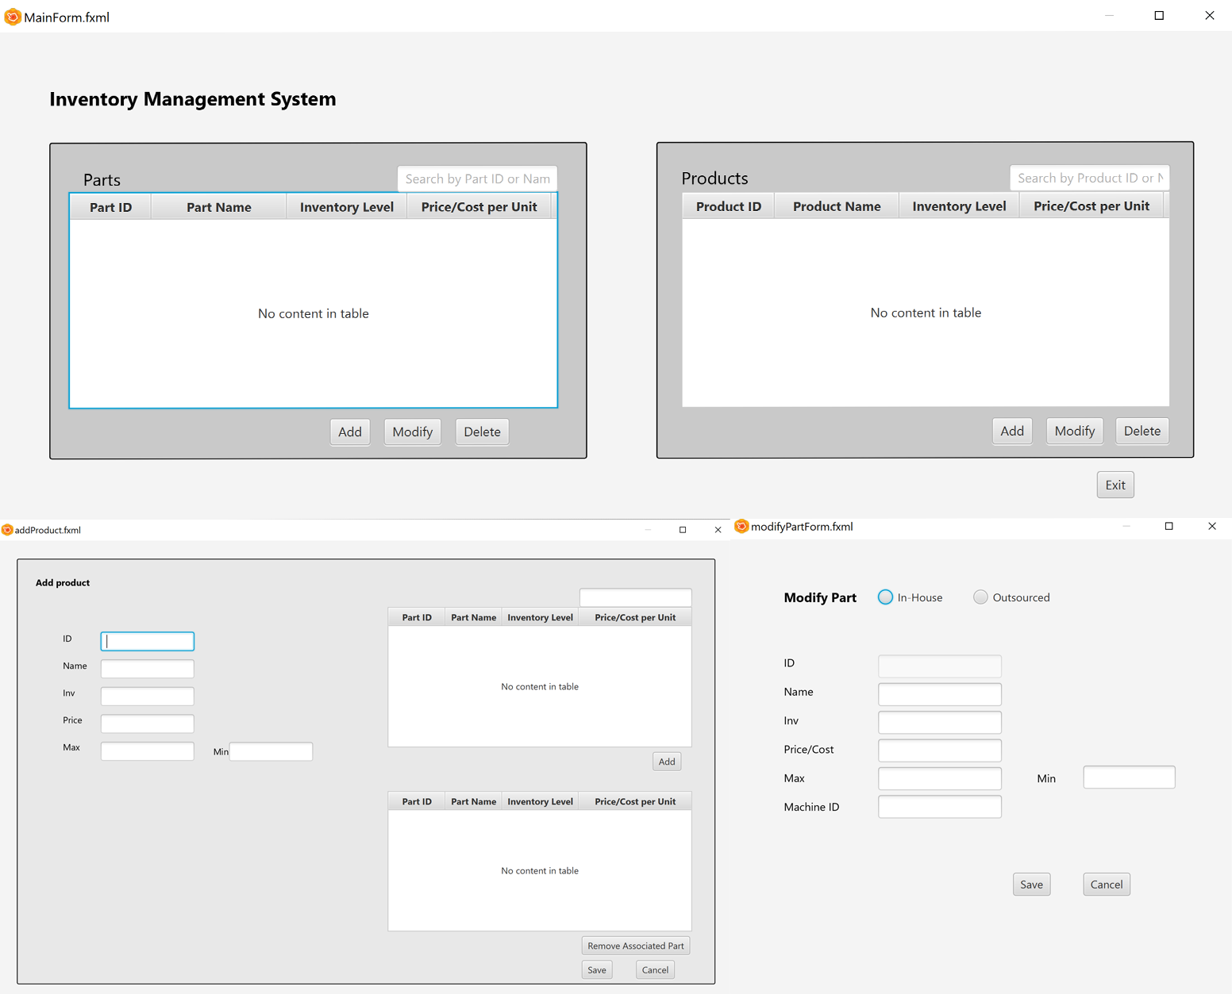Click the Min field in the Add product window
This screenshot has width=1232, height=994.
pos(270,750)
